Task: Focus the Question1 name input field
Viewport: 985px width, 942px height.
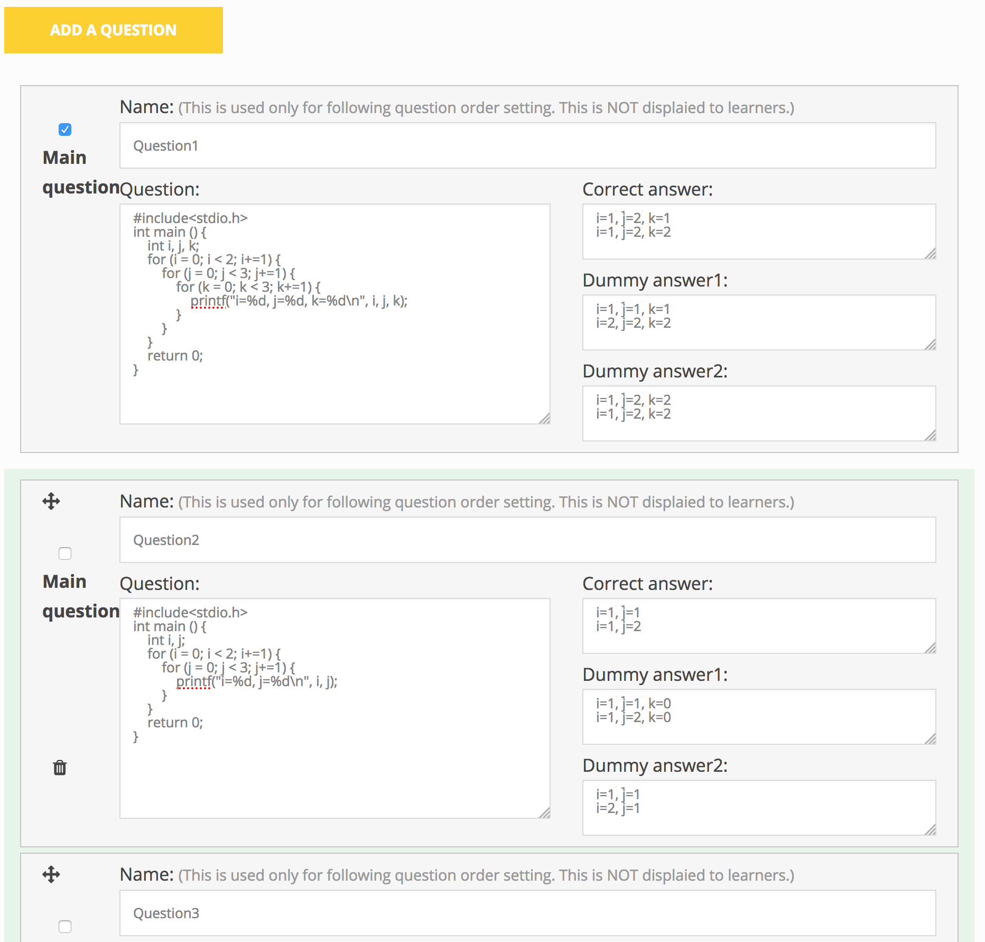Action: pyautogui.click(x=527, y=146)
